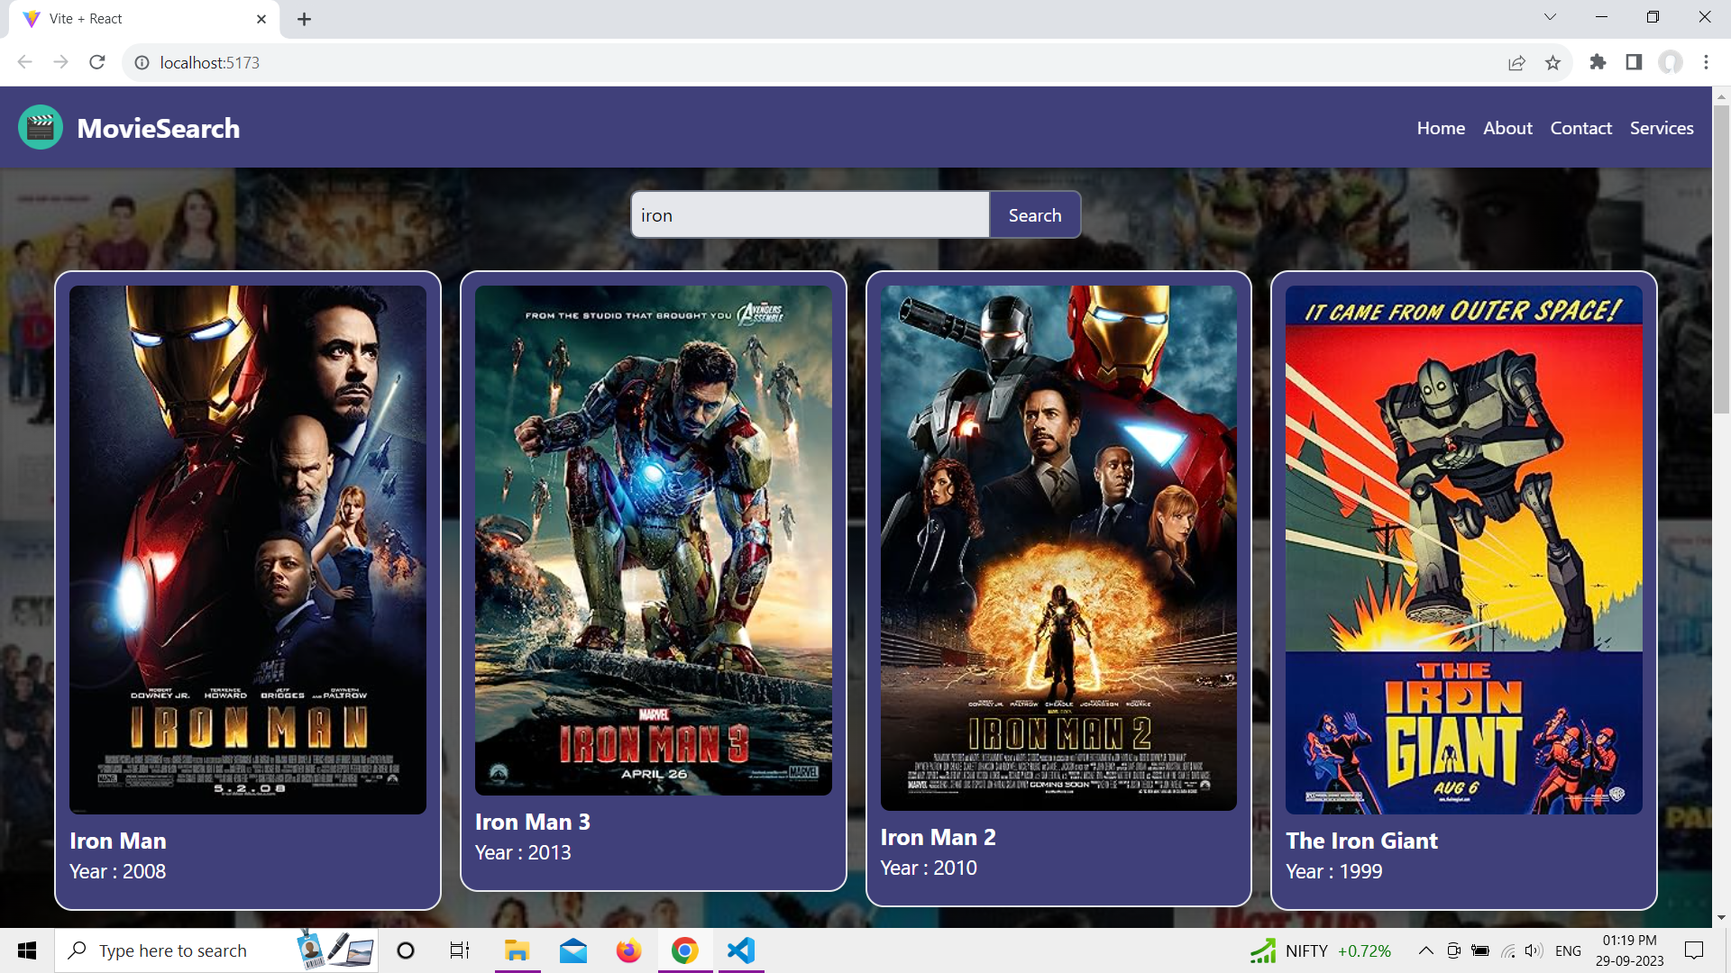This screenshot has height=973, width=1731.
Task: Click the 'Iron Man 3' title text
Action: pos(532,822)
